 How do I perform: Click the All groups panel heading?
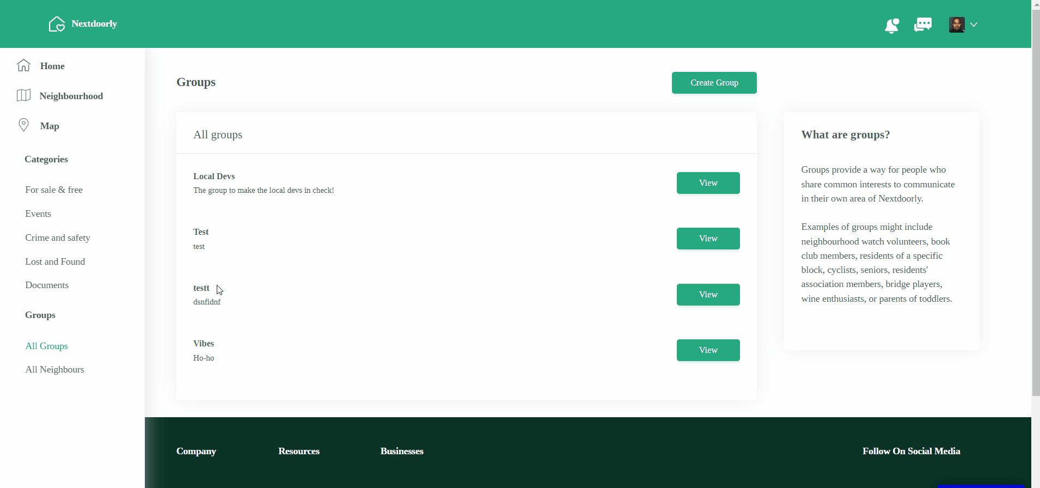coord(218,135)
